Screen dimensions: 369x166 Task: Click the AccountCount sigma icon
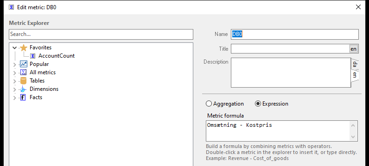(x=33, y=56)
